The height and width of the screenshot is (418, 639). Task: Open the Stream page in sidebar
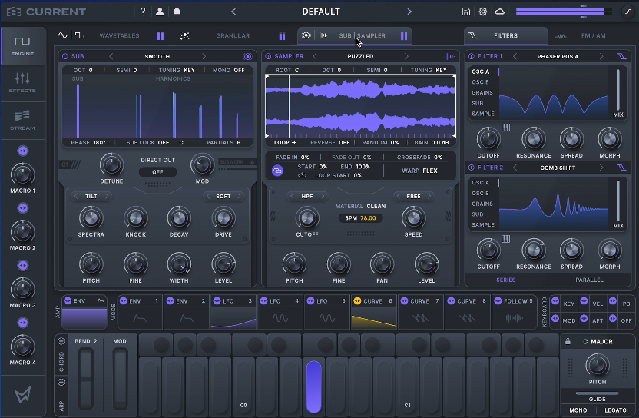pyautogui.click(x=22, y=119)
